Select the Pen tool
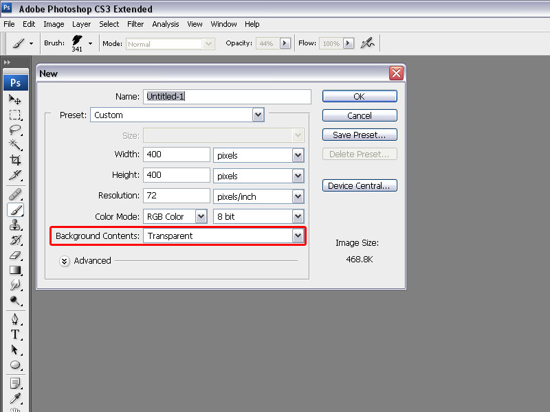 click(x=15, y=319)
